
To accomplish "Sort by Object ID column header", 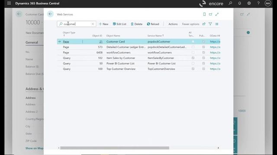I will pos(97,36).
